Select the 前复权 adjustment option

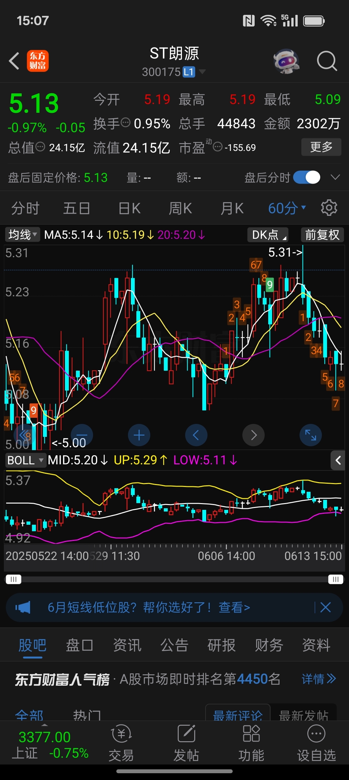tap(322, 235)
